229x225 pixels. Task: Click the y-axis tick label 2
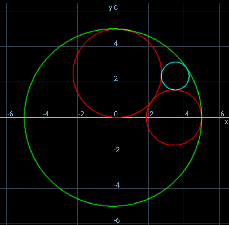[116, 79]
